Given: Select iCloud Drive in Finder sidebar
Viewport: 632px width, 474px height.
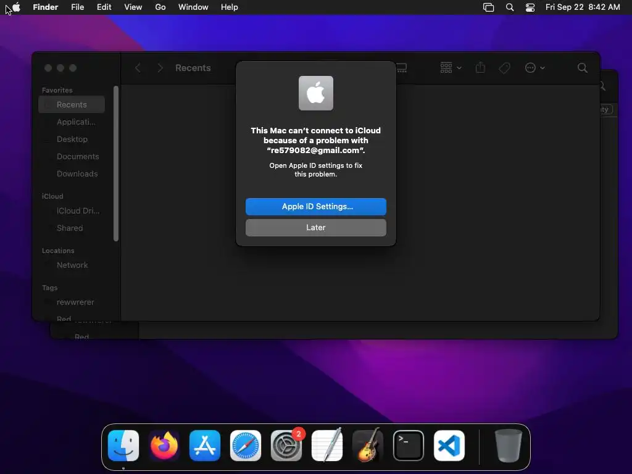Looking at the screenshot, I should point(72,211).
